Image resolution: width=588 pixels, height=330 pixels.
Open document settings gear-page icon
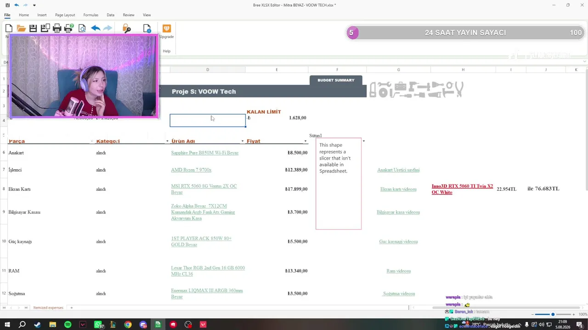pos(147,28)
